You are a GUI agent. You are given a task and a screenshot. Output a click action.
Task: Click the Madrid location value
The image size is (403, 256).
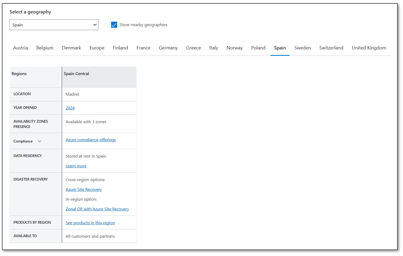pos(72,94)
